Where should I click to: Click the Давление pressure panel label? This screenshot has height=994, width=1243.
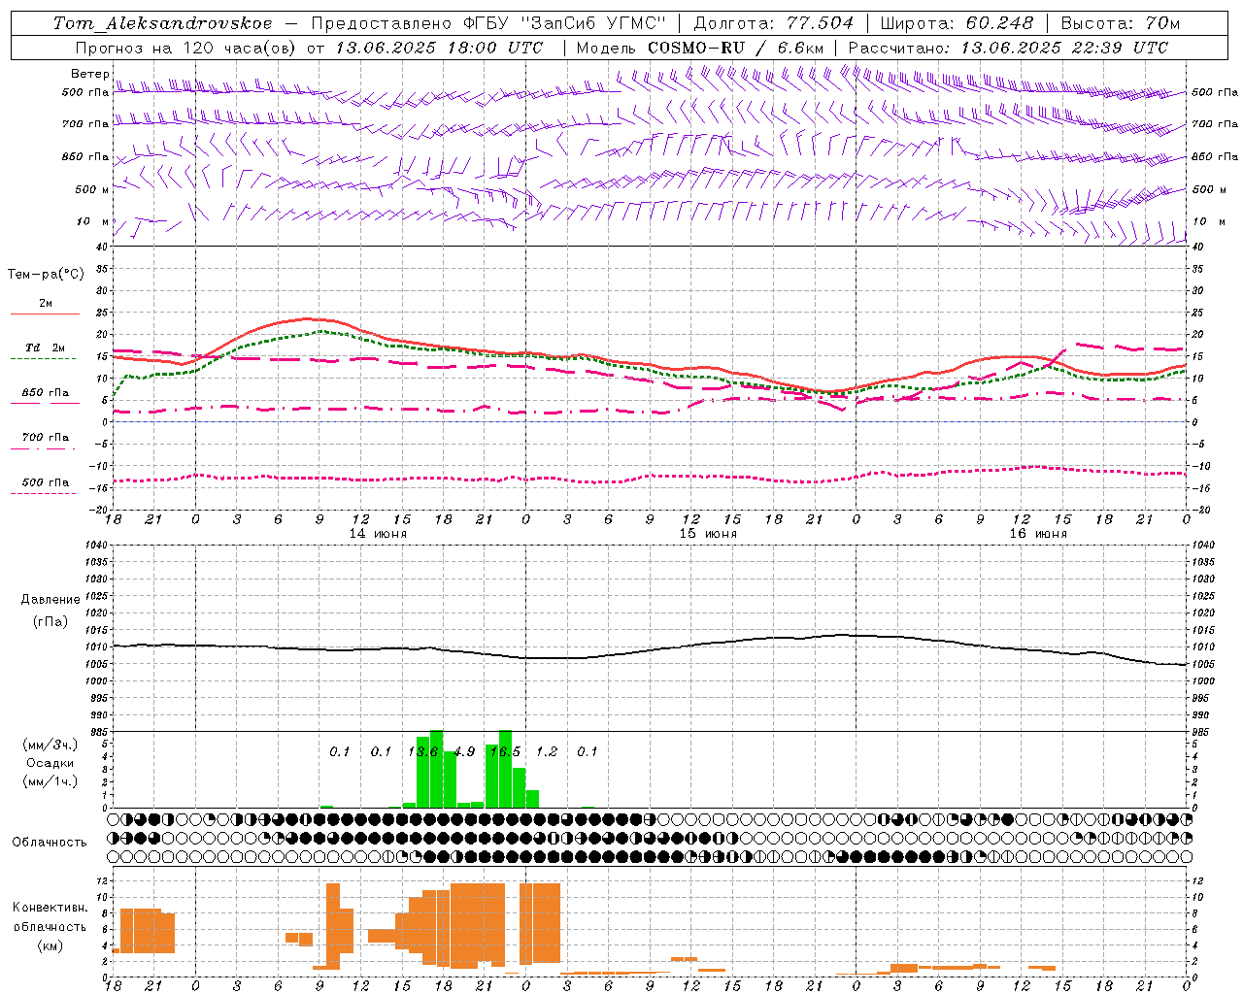coord(50,599)
